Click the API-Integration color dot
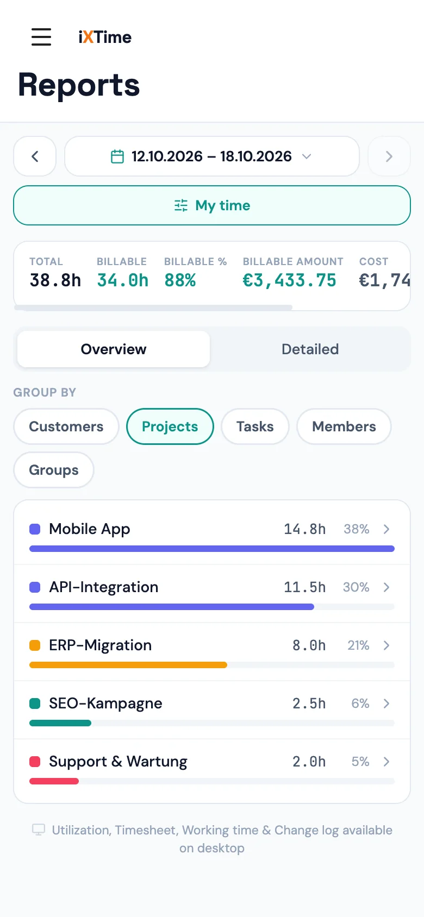This screenshot has width=424, height=917. 35,587
